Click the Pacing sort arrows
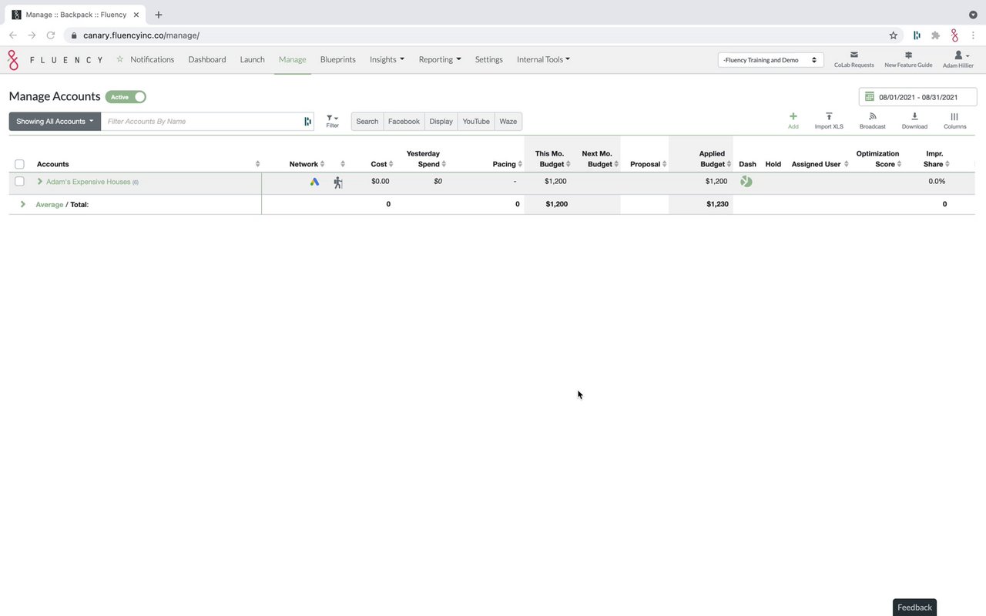Image resolution: width=986 pixels, height=616 pixels. (x=520, y=164)
